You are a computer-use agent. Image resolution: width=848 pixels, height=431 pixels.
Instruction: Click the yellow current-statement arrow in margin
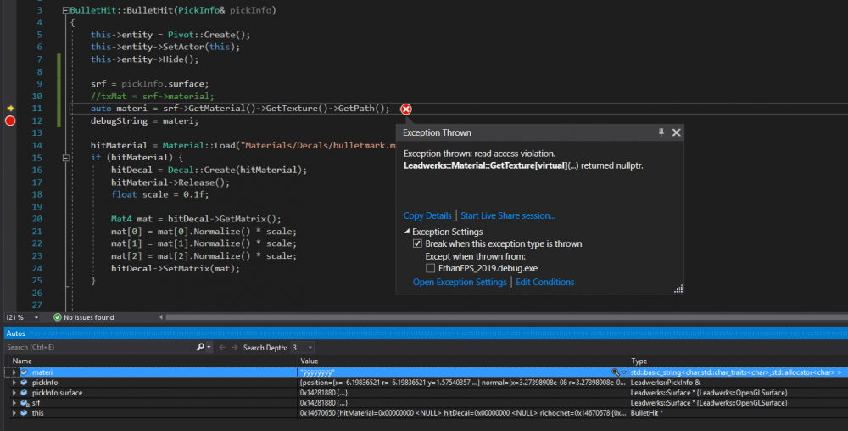[10, 109]
